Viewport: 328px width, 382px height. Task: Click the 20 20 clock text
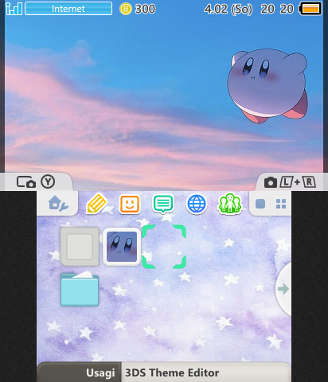pos(277,9)
